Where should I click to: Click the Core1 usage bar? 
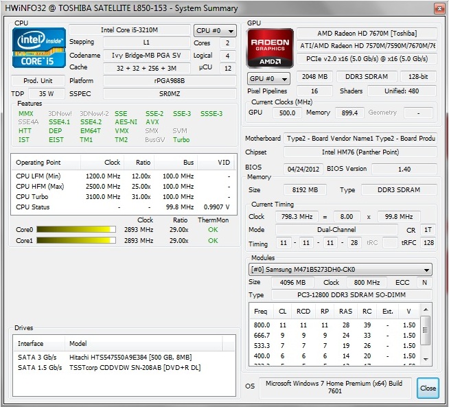click(76, 240)
